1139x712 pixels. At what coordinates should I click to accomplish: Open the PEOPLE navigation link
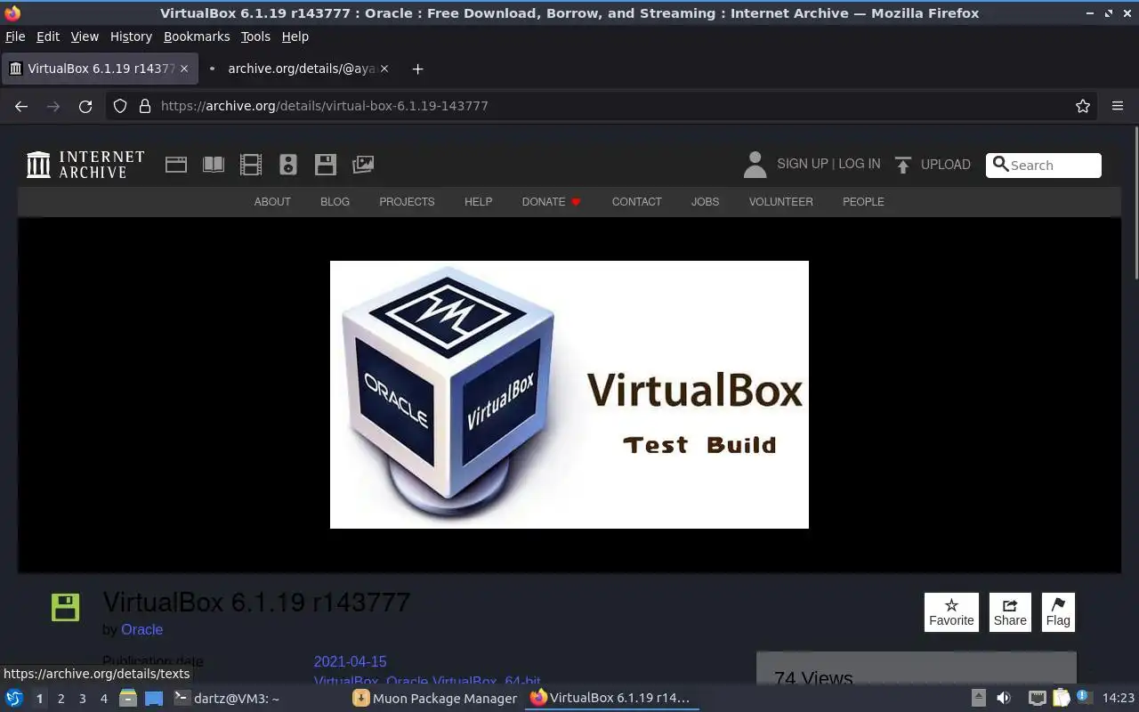[x=863, y=202]
